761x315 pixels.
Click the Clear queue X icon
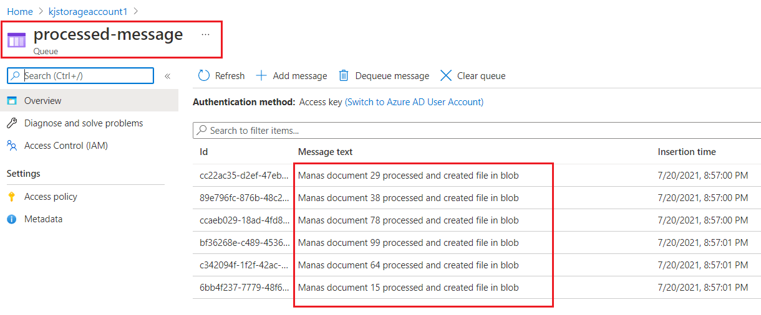(446, 75)
